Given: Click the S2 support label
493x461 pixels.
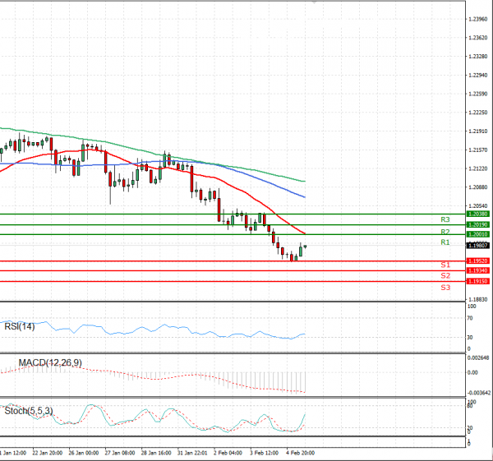Looking at the screenshot, I should click(x=445, y=276).
